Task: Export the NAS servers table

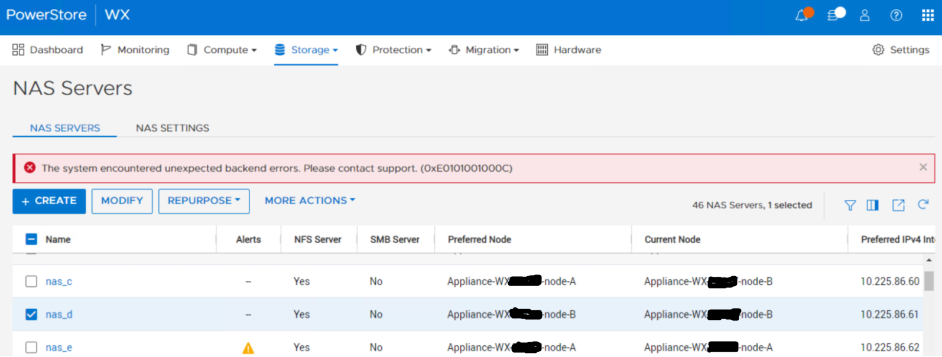Action: tap(898, 205)
